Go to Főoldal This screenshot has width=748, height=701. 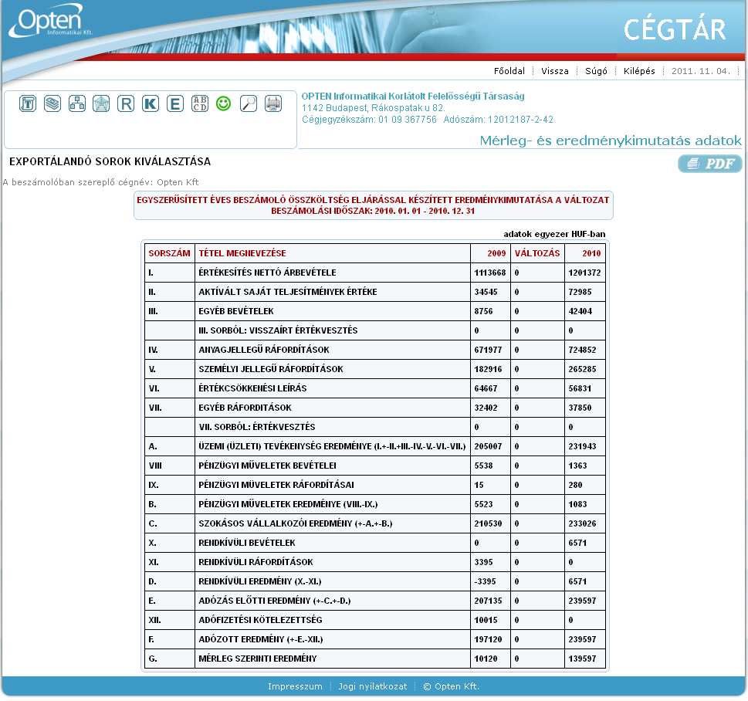tap(509, 71)
